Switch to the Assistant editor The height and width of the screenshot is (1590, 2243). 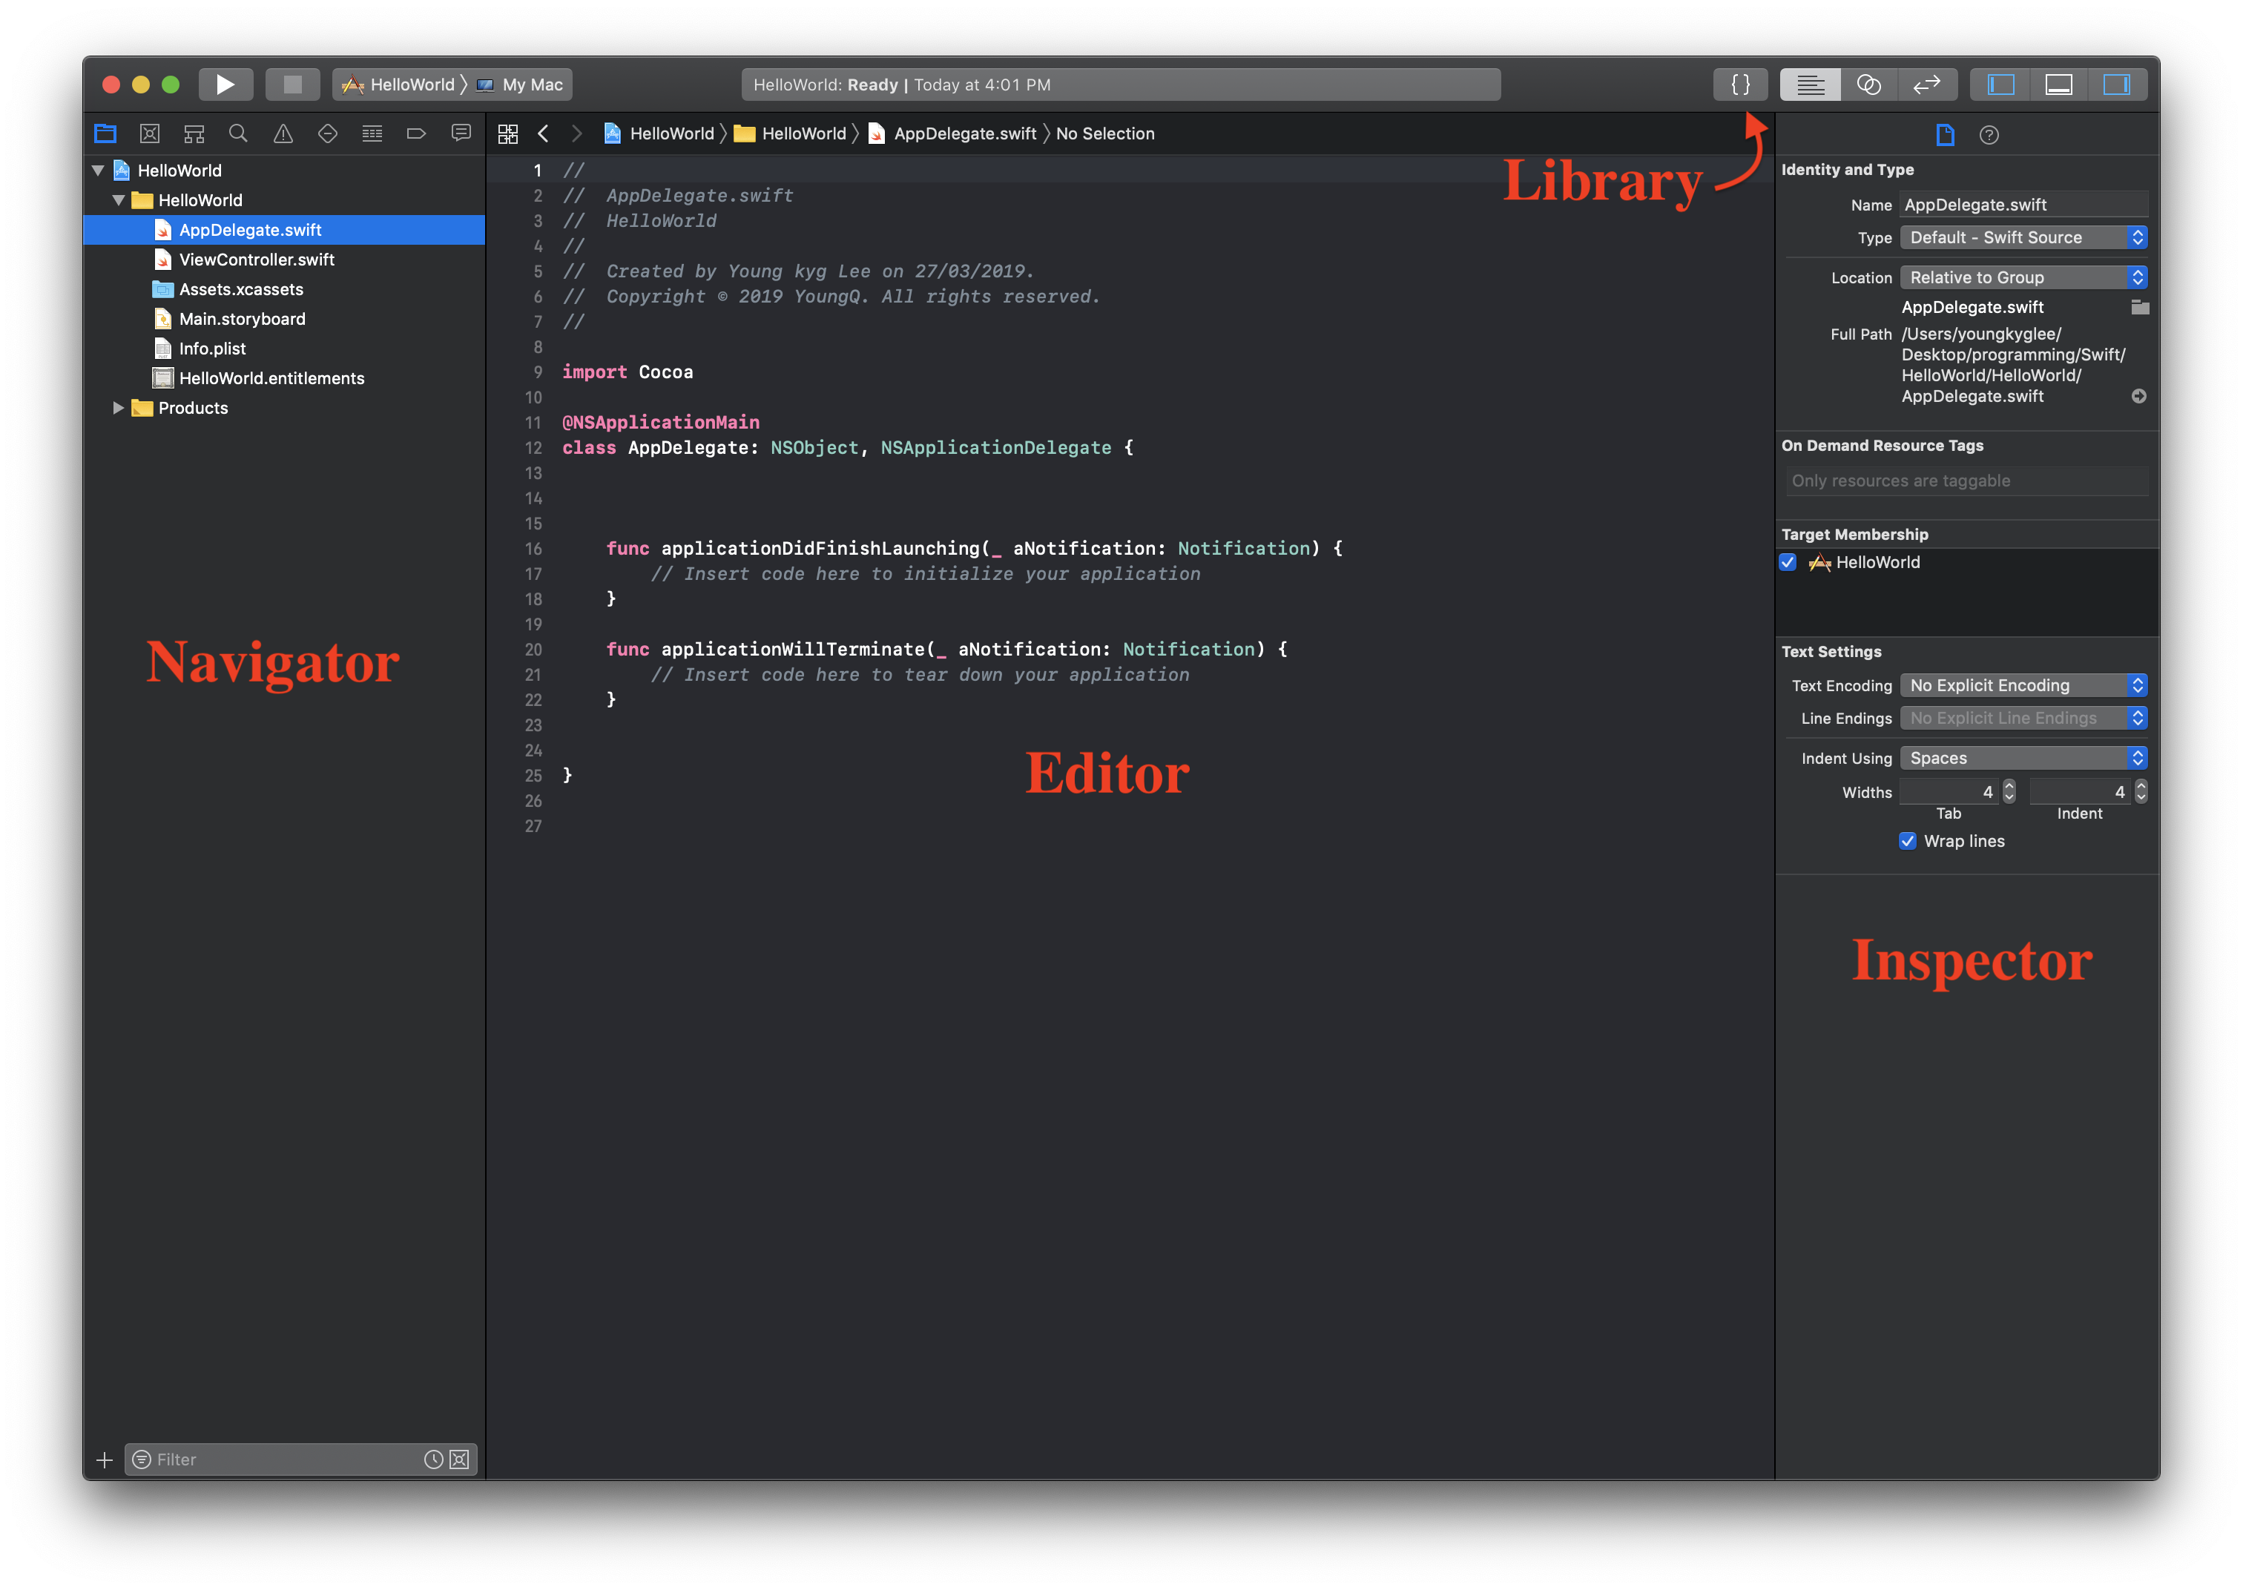point(1868,85)
